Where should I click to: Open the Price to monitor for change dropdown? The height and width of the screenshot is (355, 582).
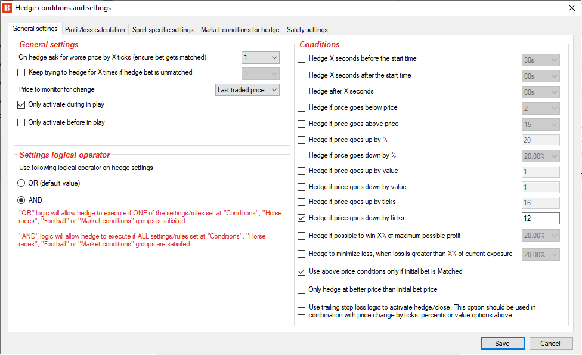tap(247, 90)
